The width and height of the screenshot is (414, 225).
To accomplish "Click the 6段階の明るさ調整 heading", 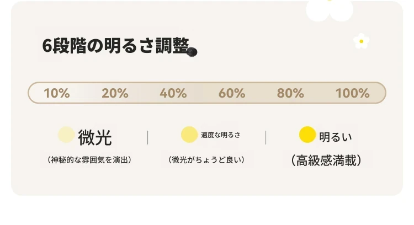I will point(116,46).
